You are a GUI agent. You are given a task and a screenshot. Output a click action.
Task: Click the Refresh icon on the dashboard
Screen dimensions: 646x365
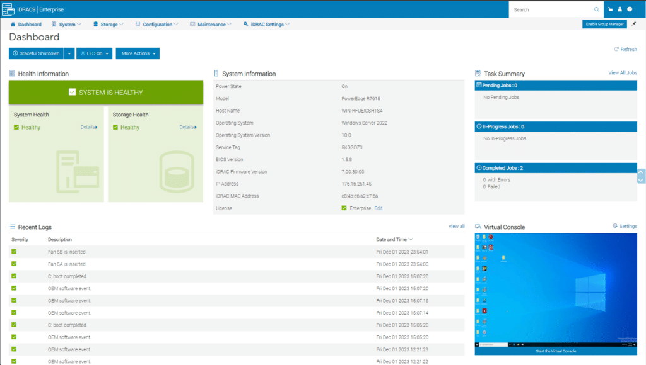616,49
